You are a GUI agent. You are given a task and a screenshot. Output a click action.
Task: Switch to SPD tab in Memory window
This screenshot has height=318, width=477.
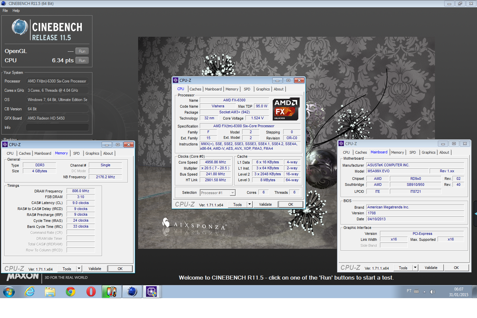click(x=77, y=153)
